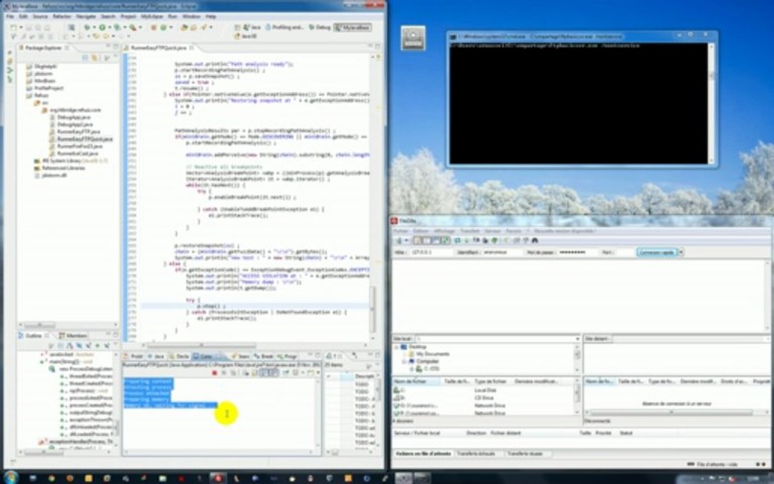Click the Clear Console icon
774x484 pixels.
pos(245,373)
